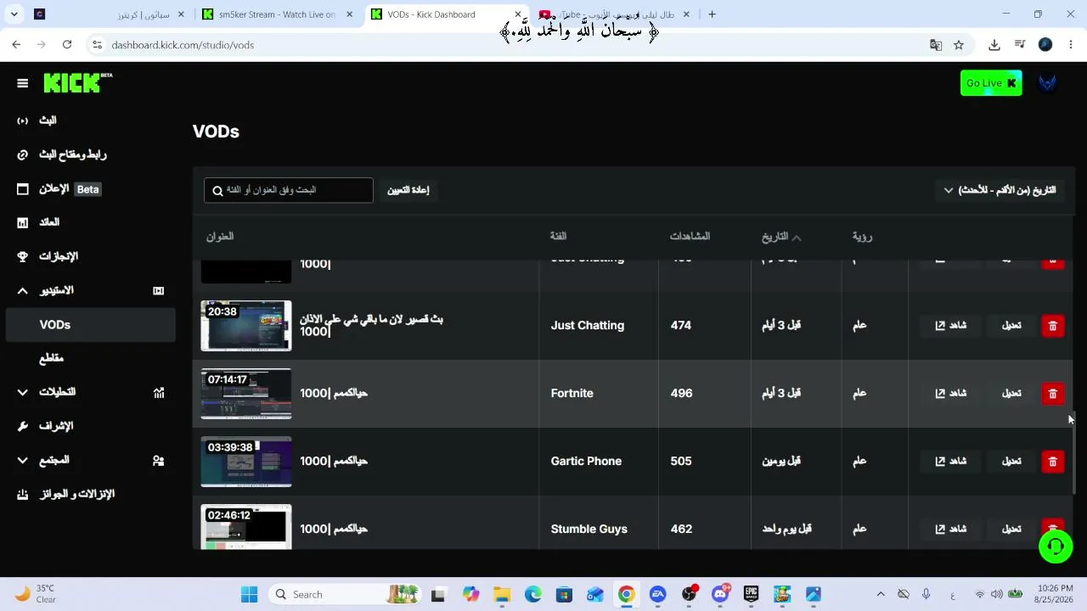Select VODs in the sidebar
This screenshot has height=611, width=1087.
91,325
